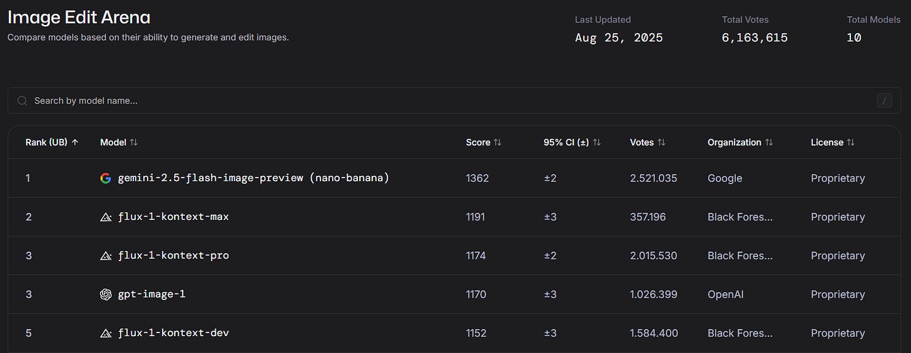Image resolution: width=911 pixels, height=353 pixels.
Task: Toggle the 95% CI column sort arrows
Action: coord(597,142)
